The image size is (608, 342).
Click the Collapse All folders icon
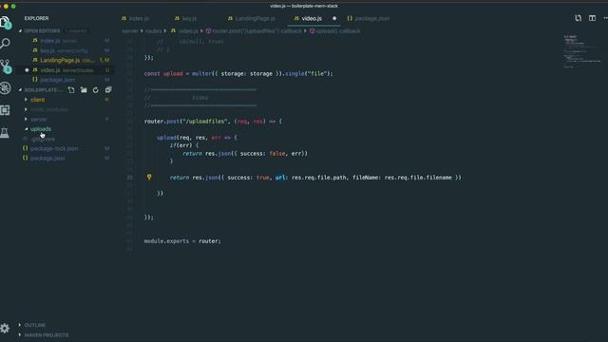108,90
